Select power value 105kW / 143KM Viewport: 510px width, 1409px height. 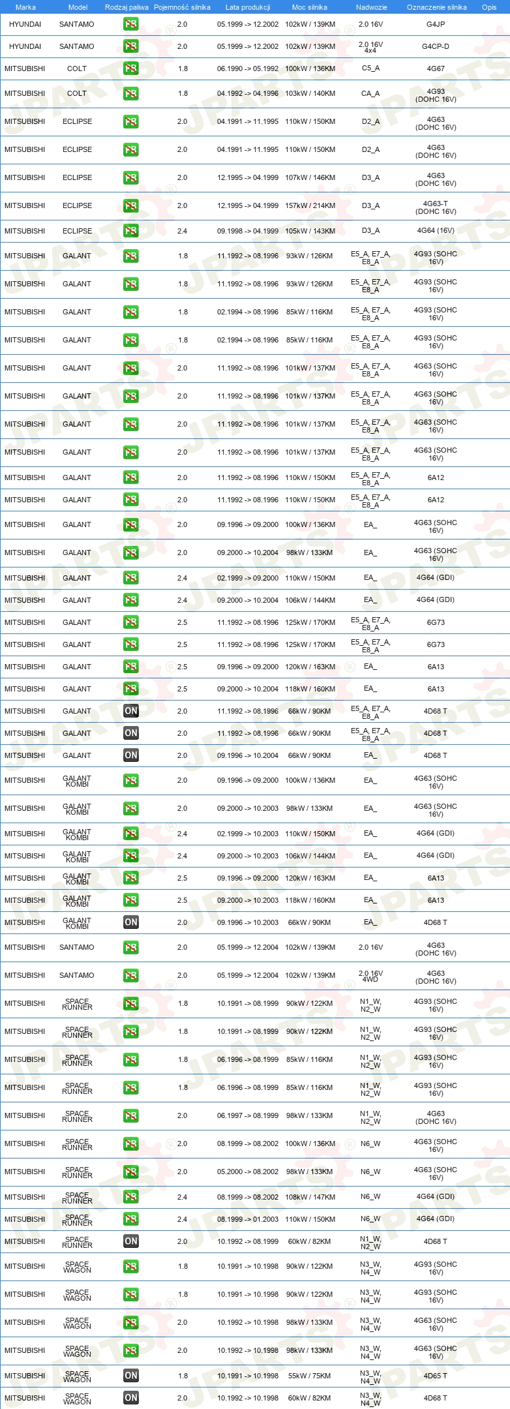(310, 231)
